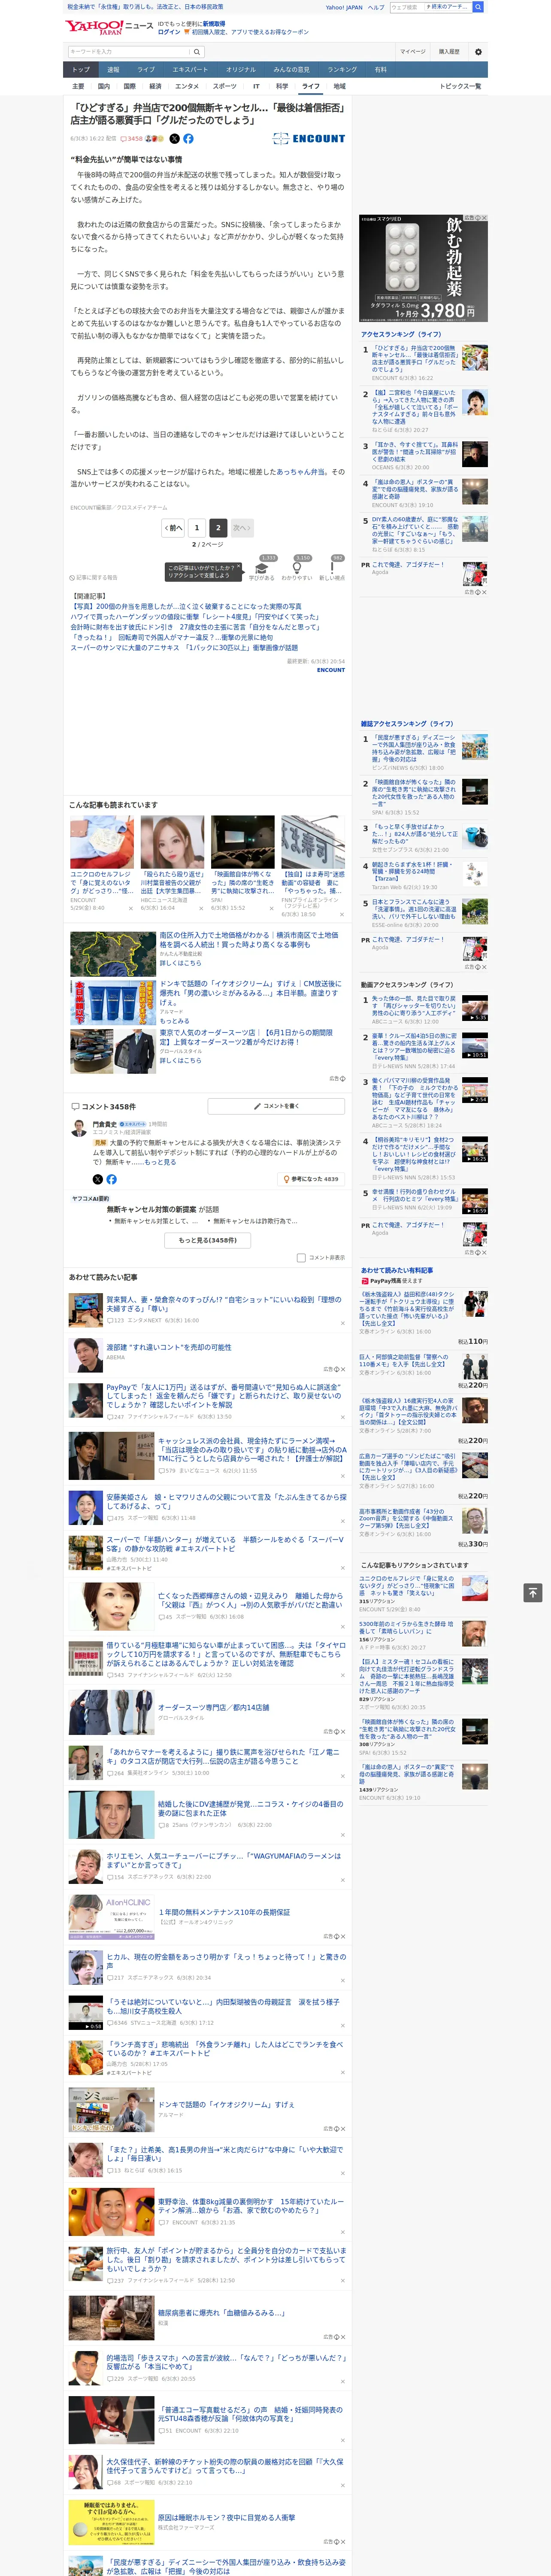Open related link about スーパーのサンマ アニサキス
The width and height of the screenshot is (551, 2576).
click(184, 648)
